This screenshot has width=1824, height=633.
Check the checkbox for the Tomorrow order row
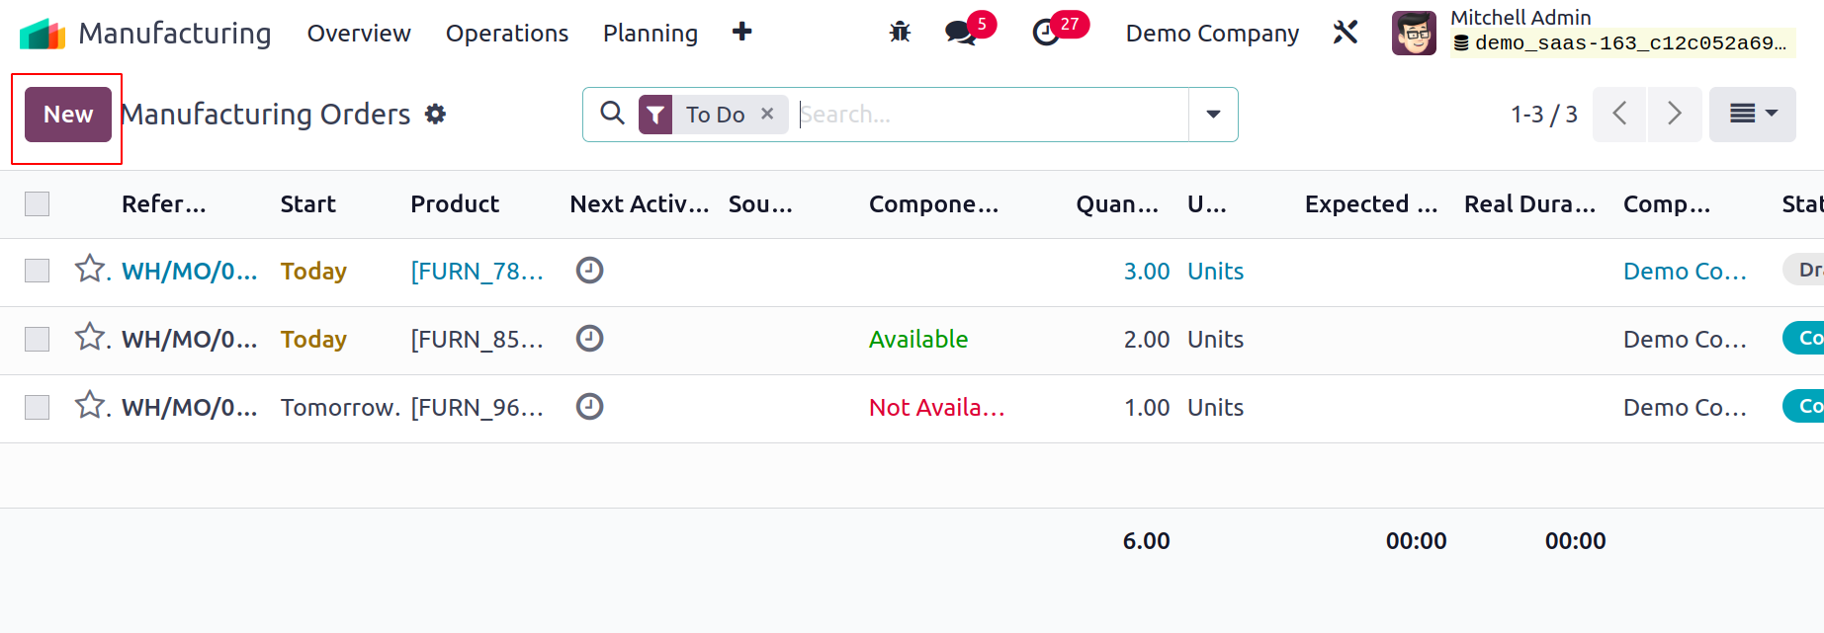click(x=38, y=407)
